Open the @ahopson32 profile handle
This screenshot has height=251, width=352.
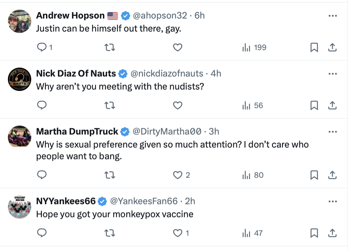pos(160,15)
